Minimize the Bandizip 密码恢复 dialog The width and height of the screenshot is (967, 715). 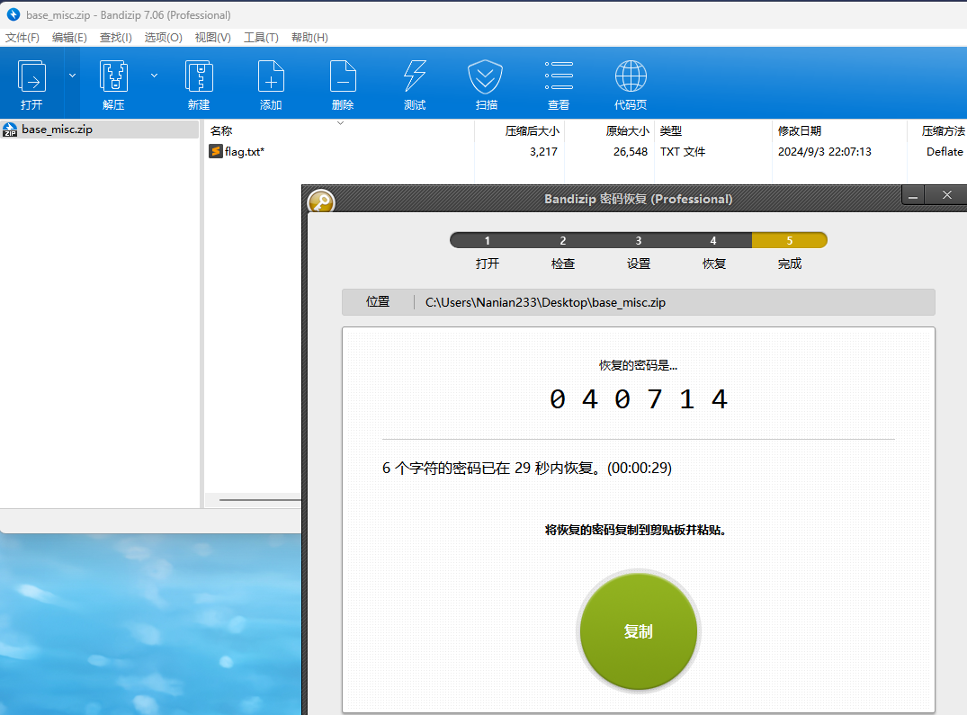tap(913, 195)
